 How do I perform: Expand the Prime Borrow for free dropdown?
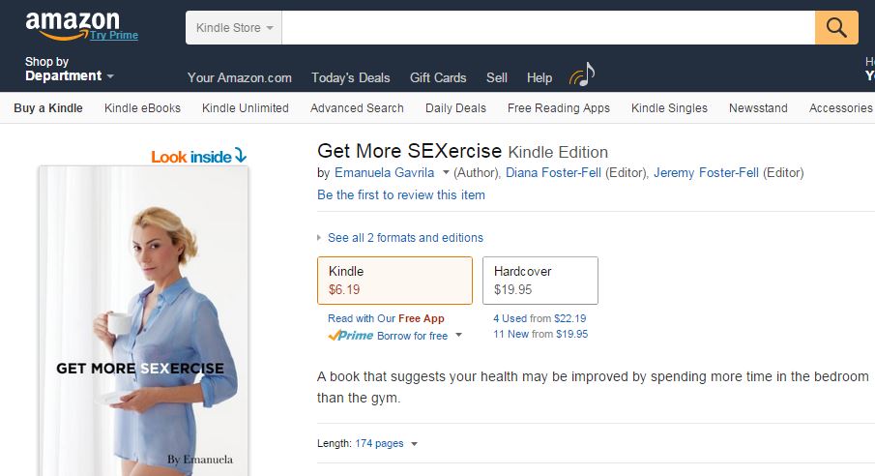457,336
